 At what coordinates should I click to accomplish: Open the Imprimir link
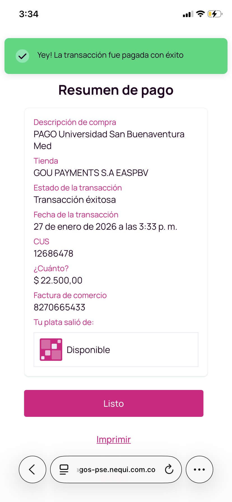click(x=114, y=440)
